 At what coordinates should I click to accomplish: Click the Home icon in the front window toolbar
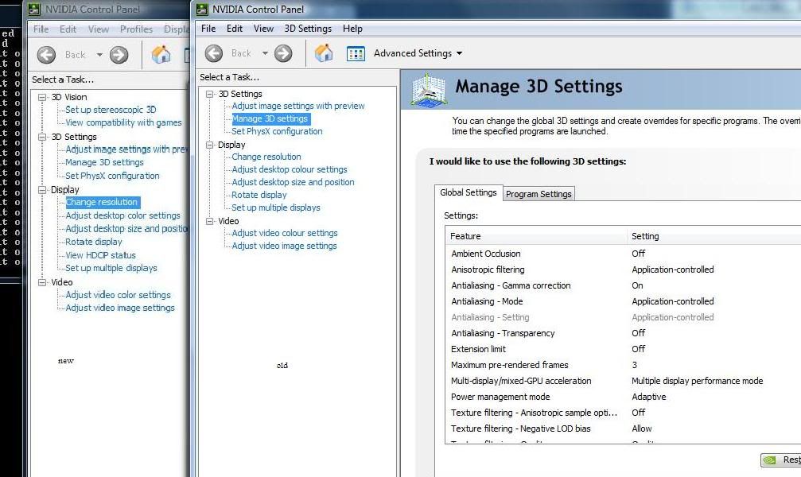[x=323, y=53]
